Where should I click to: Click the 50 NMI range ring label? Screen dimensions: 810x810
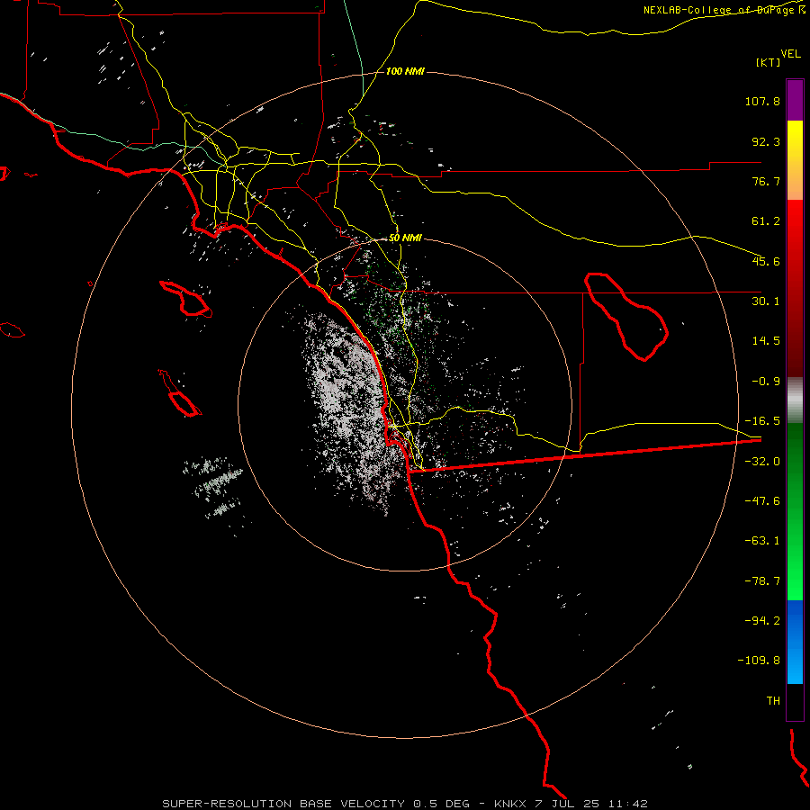[x=405, y=238]
